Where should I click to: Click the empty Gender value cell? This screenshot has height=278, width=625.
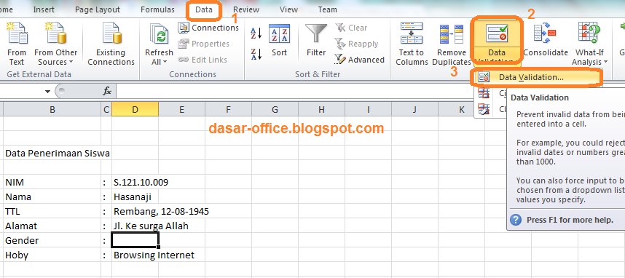point(135,241)
